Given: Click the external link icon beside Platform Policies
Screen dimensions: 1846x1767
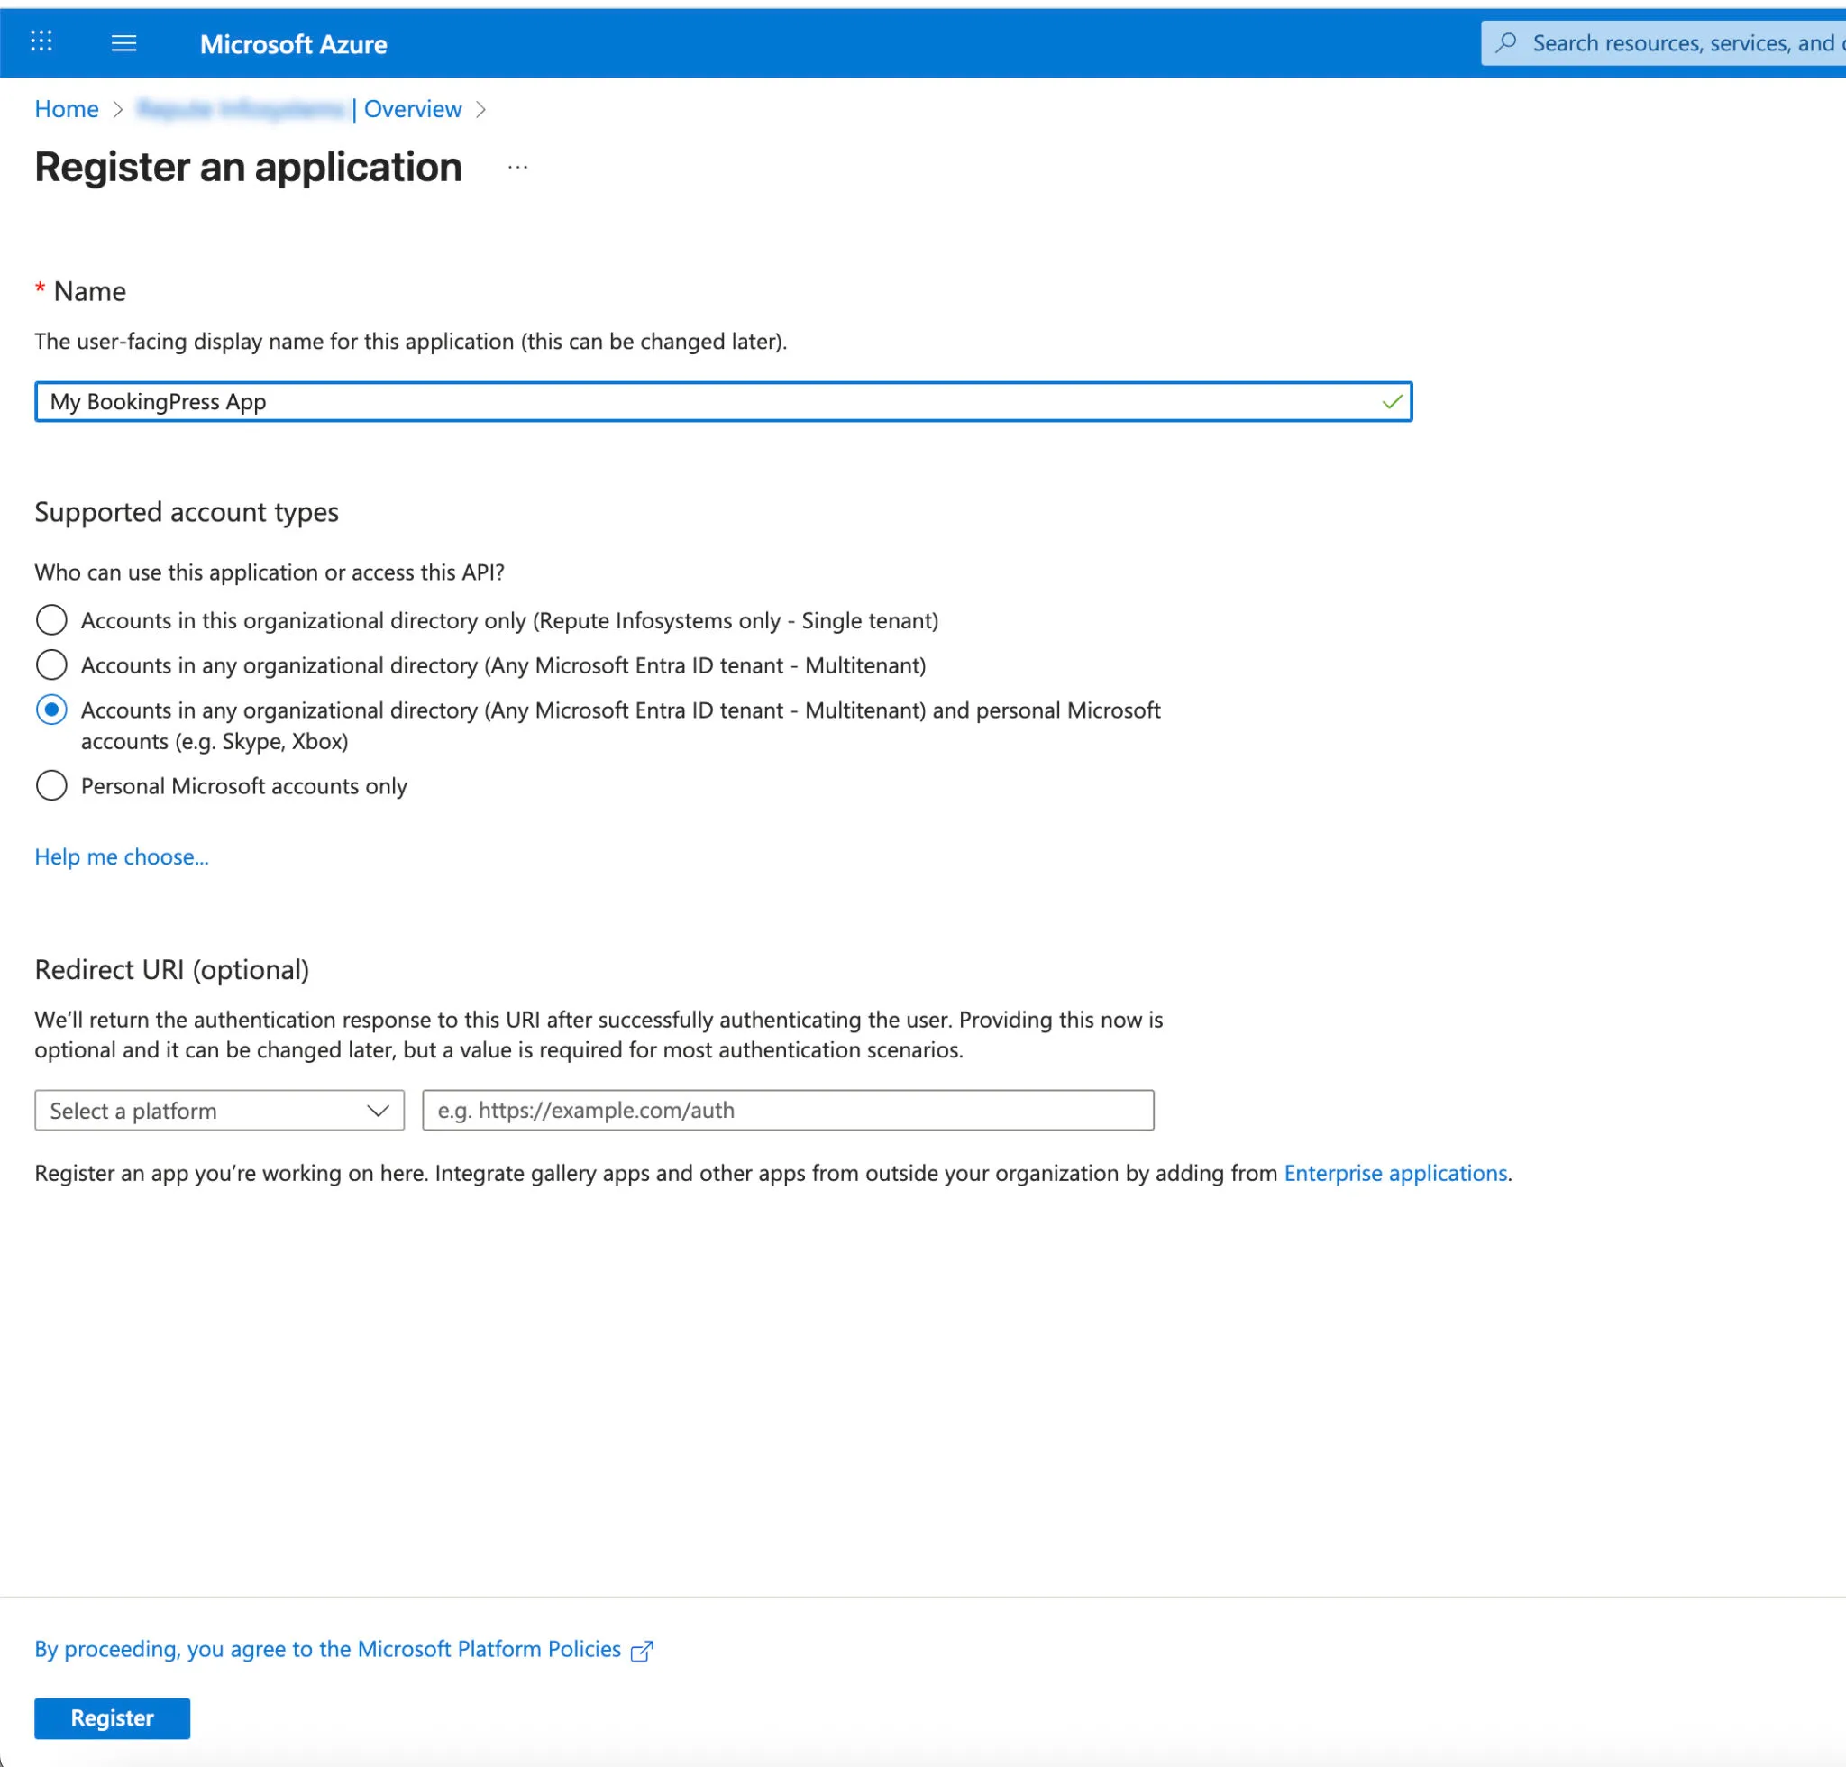Looking at the screenshot, I should point(643,1650).
